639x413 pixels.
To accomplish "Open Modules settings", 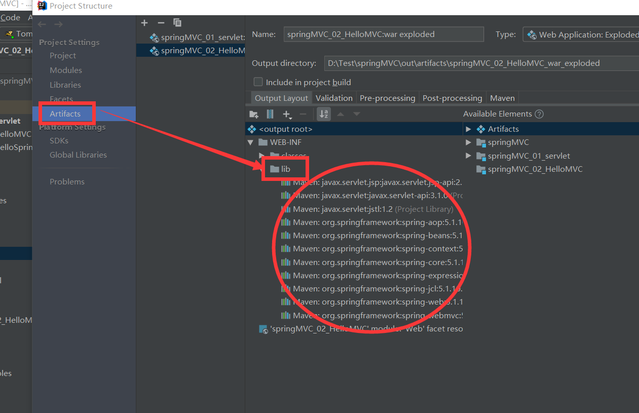I will pyautogui.click(x=66, y=70).
